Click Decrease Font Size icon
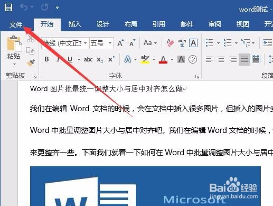The width and height of the screenshot is (273, 206). pyautogui.click(x=133, y=43)
